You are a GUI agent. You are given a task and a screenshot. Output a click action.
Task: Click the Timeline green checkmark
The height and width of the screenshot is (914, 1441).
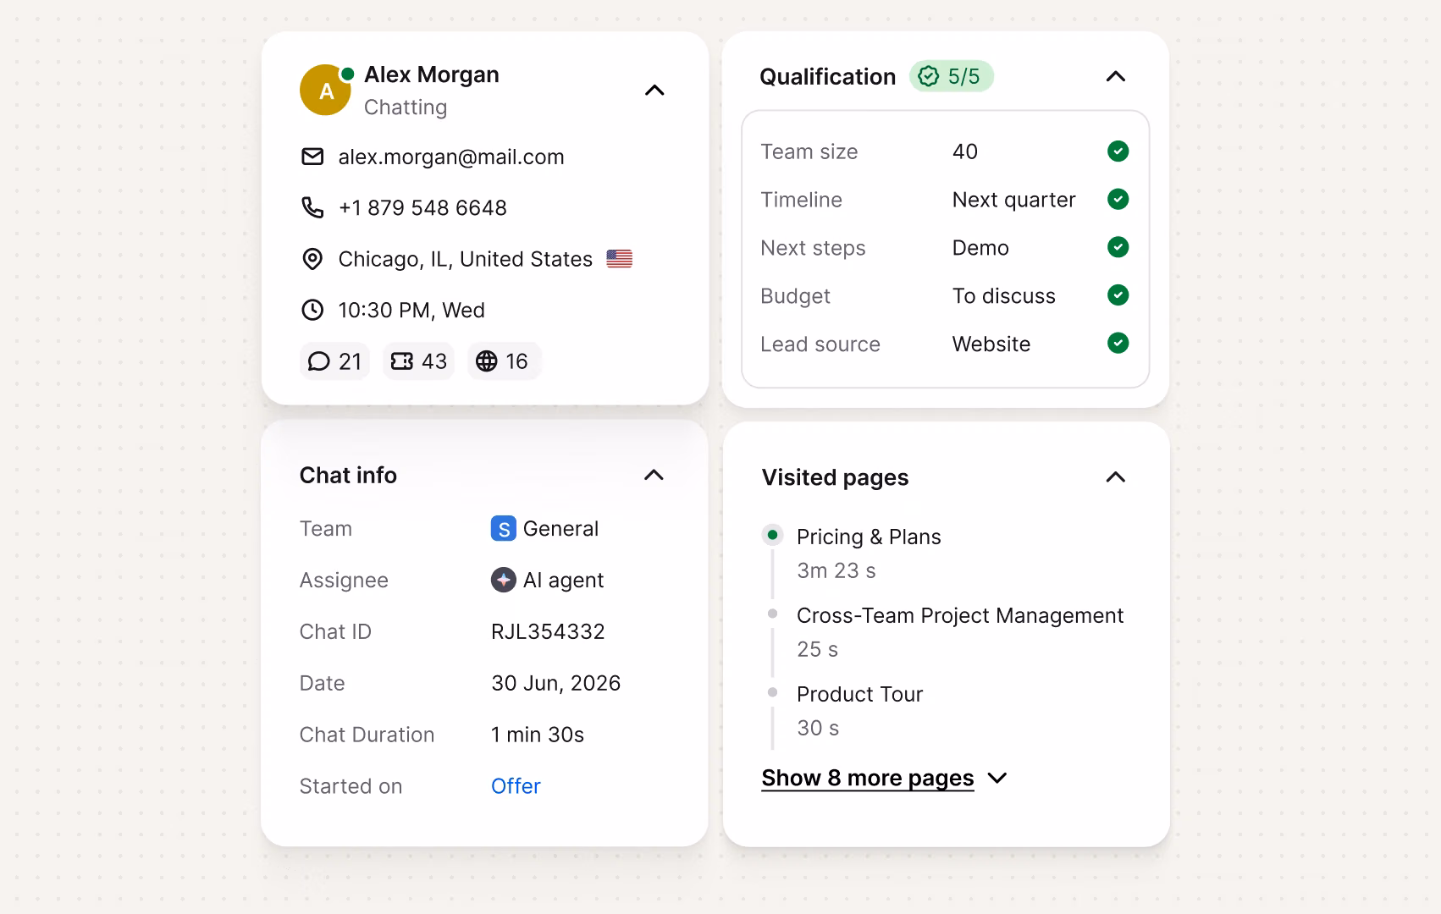tap(1118, 200)
